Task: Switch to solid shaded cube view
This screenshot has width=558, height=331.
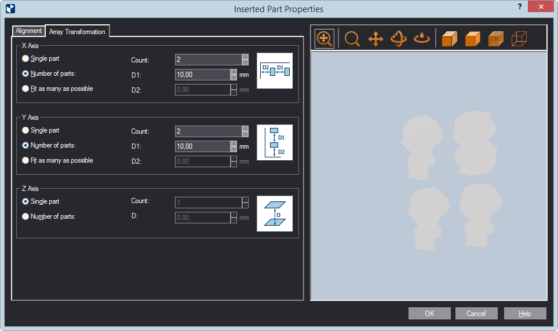Action: coord(473,39)
